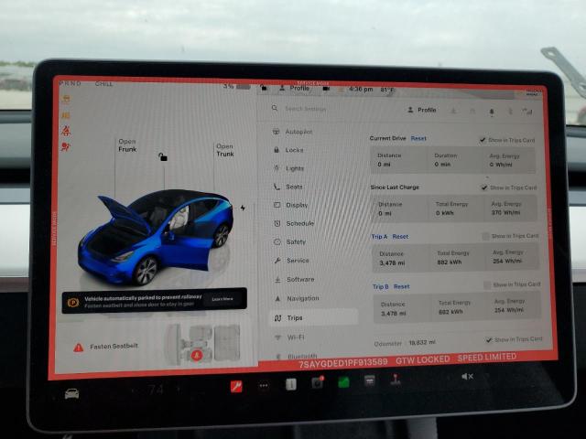The width and height of the screenshot is (586, 439).
Task: Click the Bluetooth icon in settings header
Action: 510,112
